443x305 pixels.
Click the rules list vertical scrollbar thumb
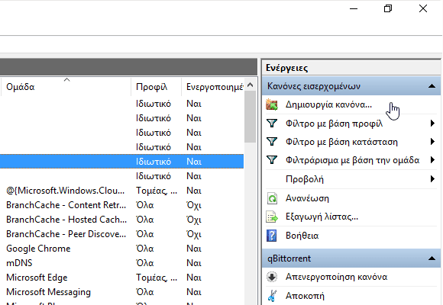pos(250,117)
